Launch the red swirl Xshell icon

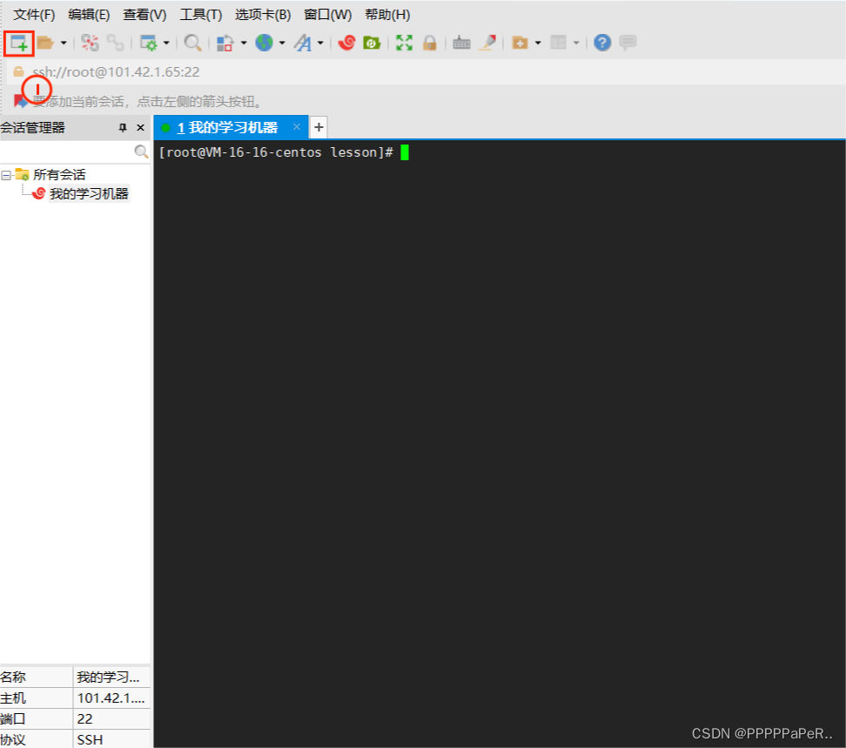coord(346,43)
